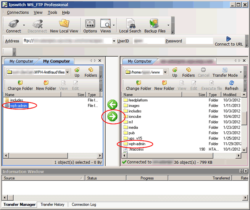This screenshot has width=250, height=210.
Task: Click New Folder in remote pane
Action: click(x=164, y=85)
